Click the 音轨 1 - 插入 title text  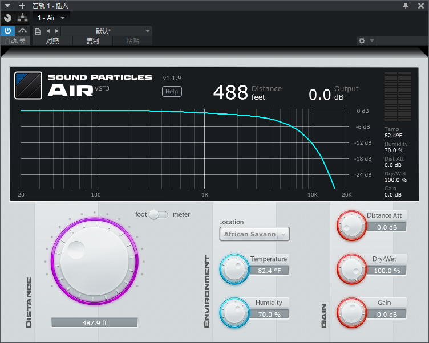point(50,6)
